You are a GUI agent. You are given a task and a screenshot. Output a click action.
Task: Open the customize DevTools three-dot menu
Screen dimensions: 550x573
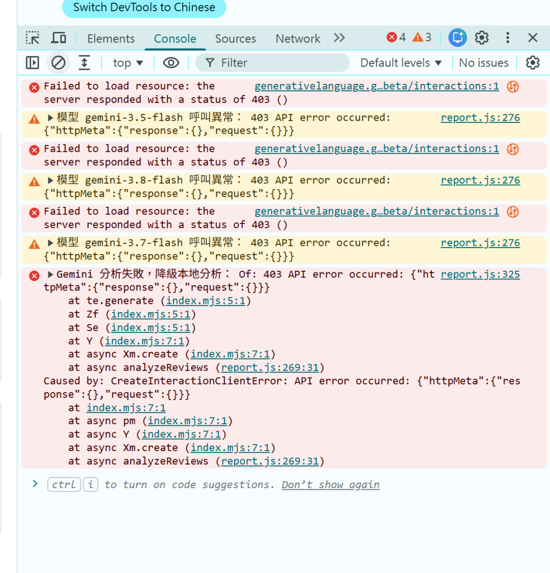tap(508, 38)
